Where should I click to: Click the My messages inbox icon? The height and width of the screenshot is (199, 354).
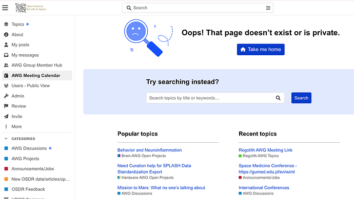point(6,55)
